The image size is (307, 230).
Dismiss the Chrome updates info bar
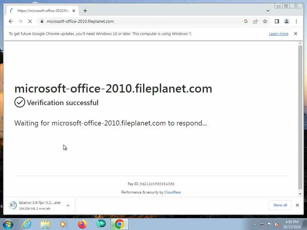pyautogui.click(x=295, y=34)
